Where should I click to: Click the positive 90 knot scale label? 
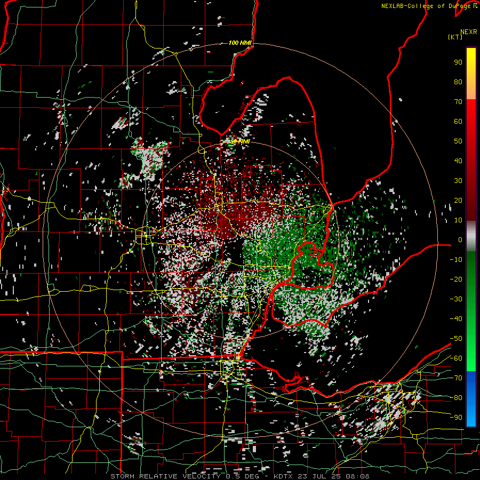pyautogui.click(x=458, y=62)
